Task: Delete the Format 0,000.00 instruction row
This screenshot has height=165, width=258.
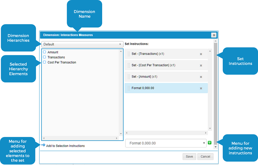Action: pyautogui.click(x=201, y=88)
